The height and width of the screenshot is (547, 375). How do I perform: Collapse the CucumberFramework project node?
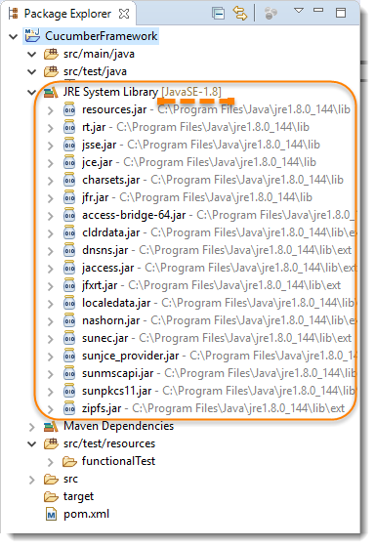[x=13, y=36]
